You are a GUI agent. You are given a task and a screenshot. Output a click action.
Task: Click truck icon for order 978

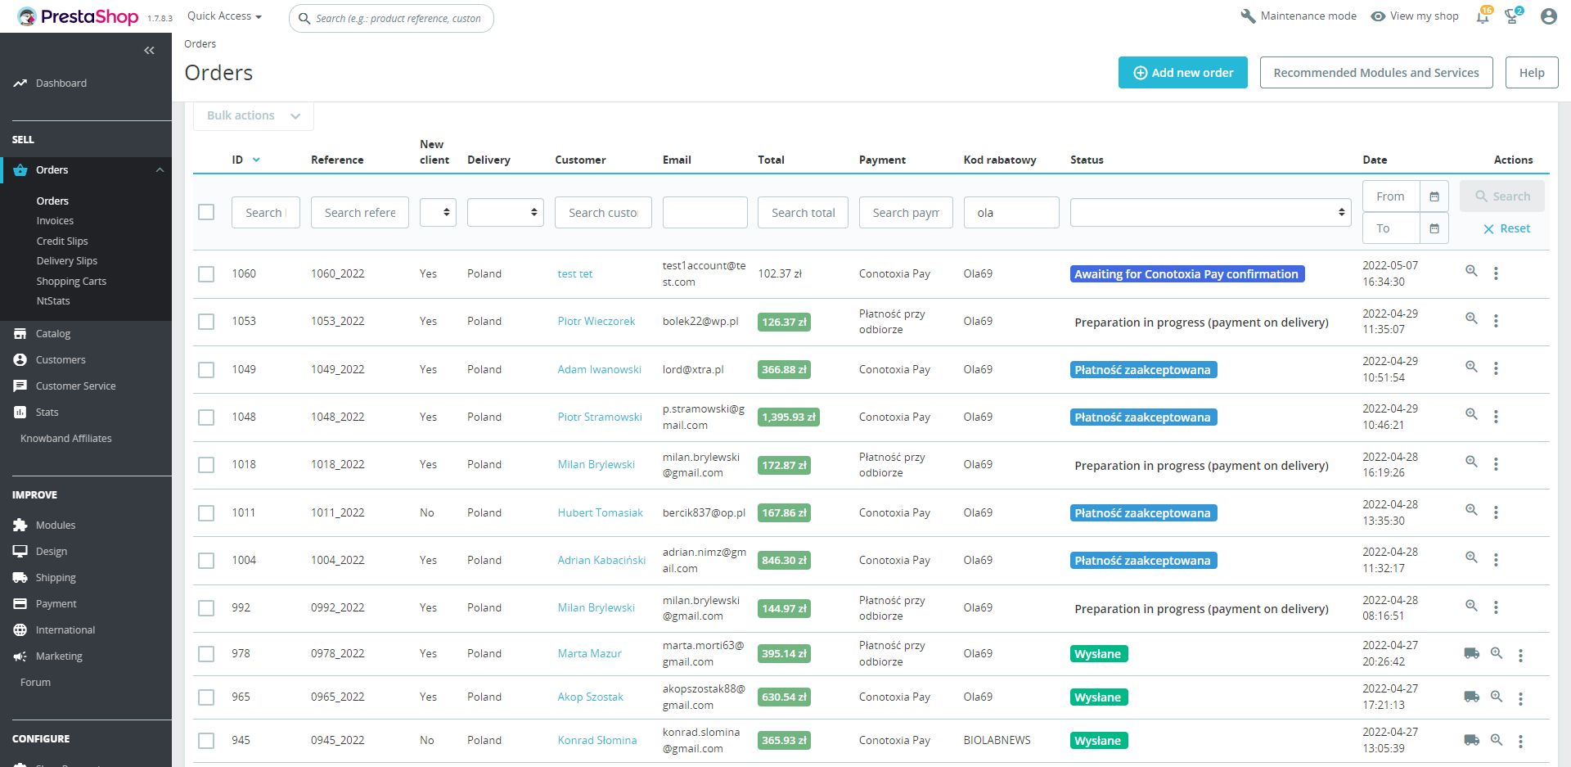point(1471,653)
